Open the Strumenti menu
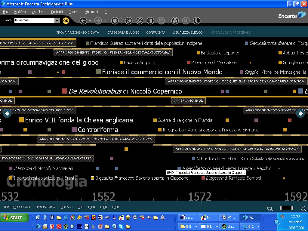This screenshot has width=308, height=231. tap(92, 12)
